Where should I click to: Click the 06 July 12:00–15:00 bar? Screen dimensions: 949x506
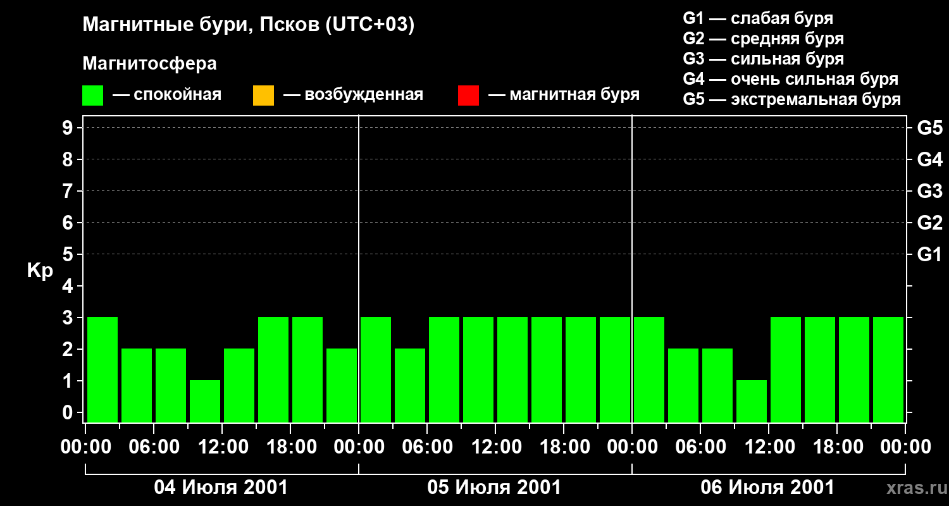pyautogui.click(x=786, y=369)
